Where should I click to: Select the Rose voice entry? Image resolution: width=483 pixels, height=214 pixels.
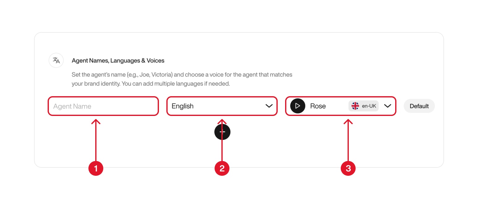[318, 106]
